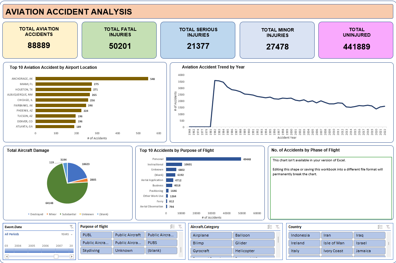
Task: Click the Event.Date timeline scrollbar thumb
Action: click(x=56, y=257)
